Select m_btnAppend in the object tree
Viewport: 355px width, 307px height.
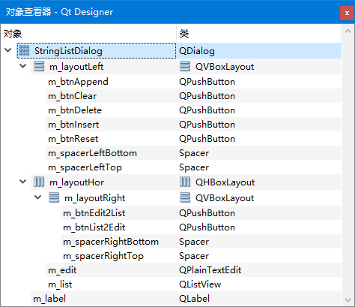point(78,82)
